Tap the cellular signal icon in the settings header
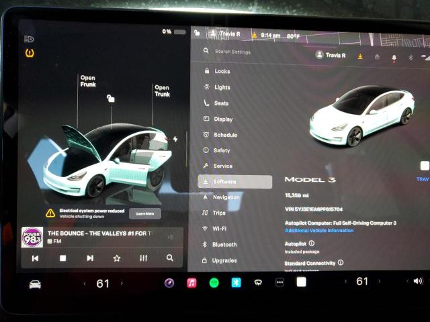 coord(426,58)
